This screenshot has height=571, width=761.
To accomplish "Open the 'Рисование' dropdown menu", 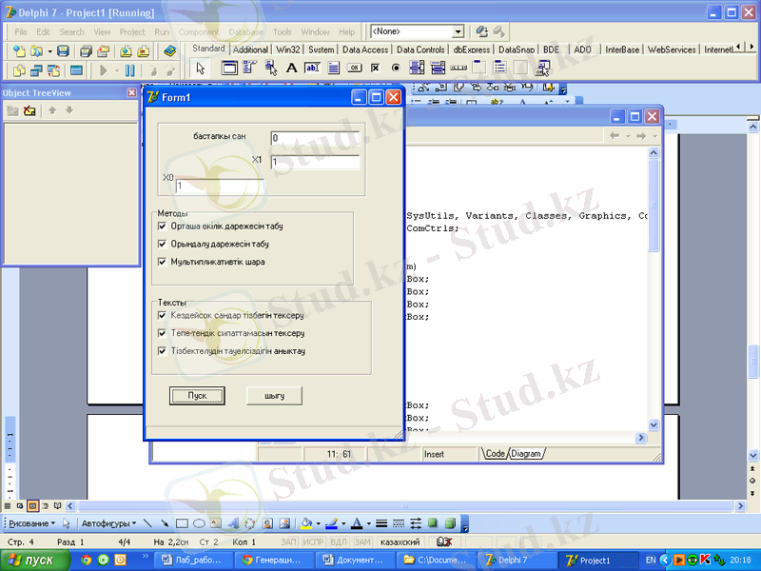I will pos(32,523).
